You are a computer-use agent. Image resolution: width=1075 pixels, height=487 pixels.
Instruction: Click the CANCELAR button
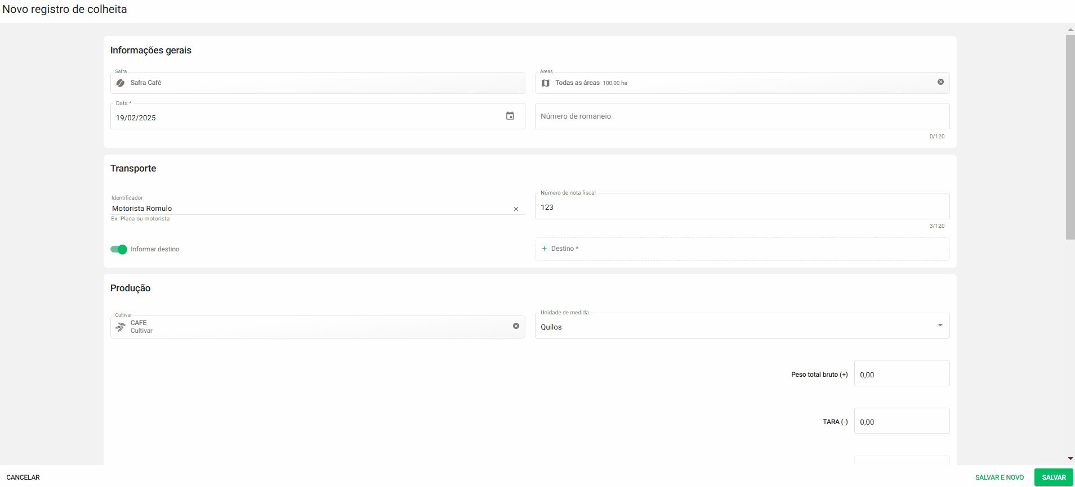pyautogui.click(x=23, y=477)
